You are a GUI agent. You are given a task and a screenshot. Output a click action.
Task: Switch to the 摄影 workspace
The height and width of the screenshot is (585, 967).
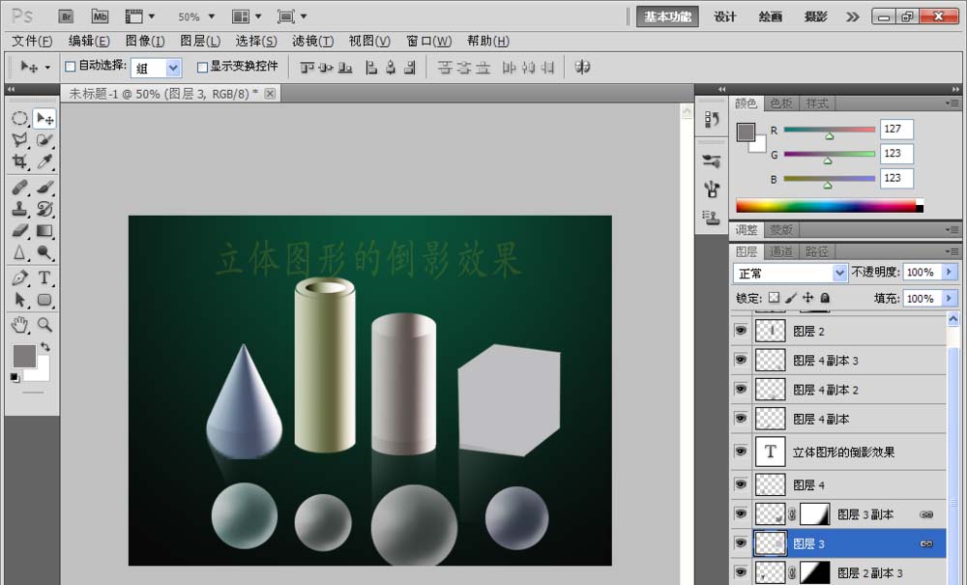click(815, 16)
